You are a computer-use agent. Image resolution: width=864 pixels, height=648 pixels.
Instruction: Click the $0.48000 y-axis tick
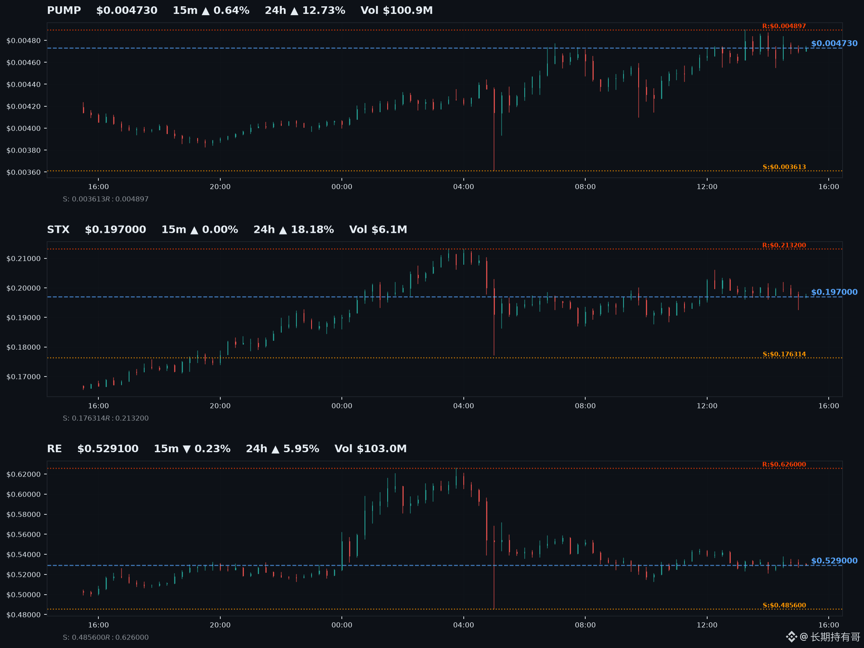pyautogui.click(x=24, y=615)
